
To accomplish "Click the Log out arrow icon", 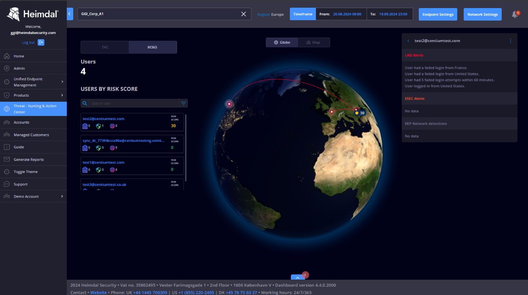I will pos(41,42).
